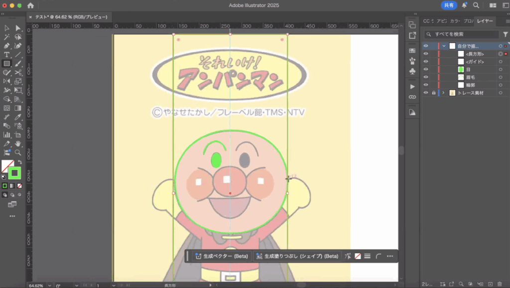Toggle visibility of the 輪郭 layer
This screenshot has height=288, width=510.
(x=426, y=85)
